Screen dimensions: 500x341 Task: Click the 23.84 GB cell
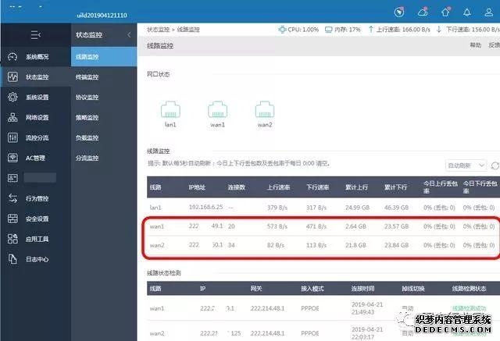click(x=396, y=245)
